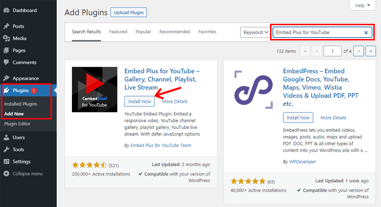
Task: Click the Dashboard gauge icon
Action: 7,10
